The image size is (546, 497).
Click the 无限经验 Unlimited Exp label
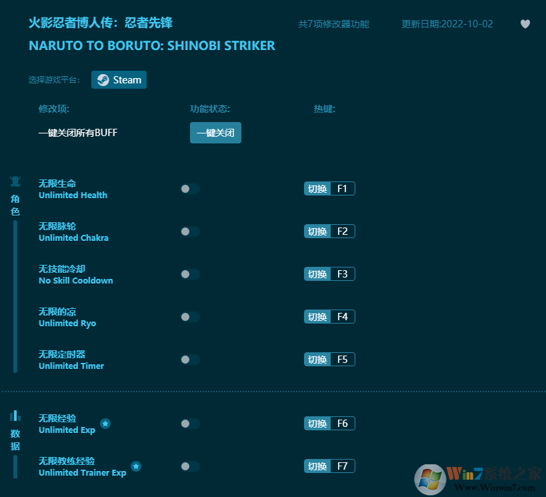click(x=67, y=424)
